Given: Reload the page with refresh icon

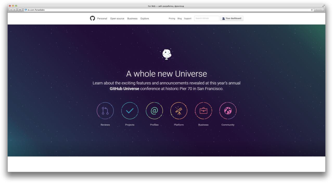Looking at the screenshot, I should pyautogui.click(x=312, y=10).
